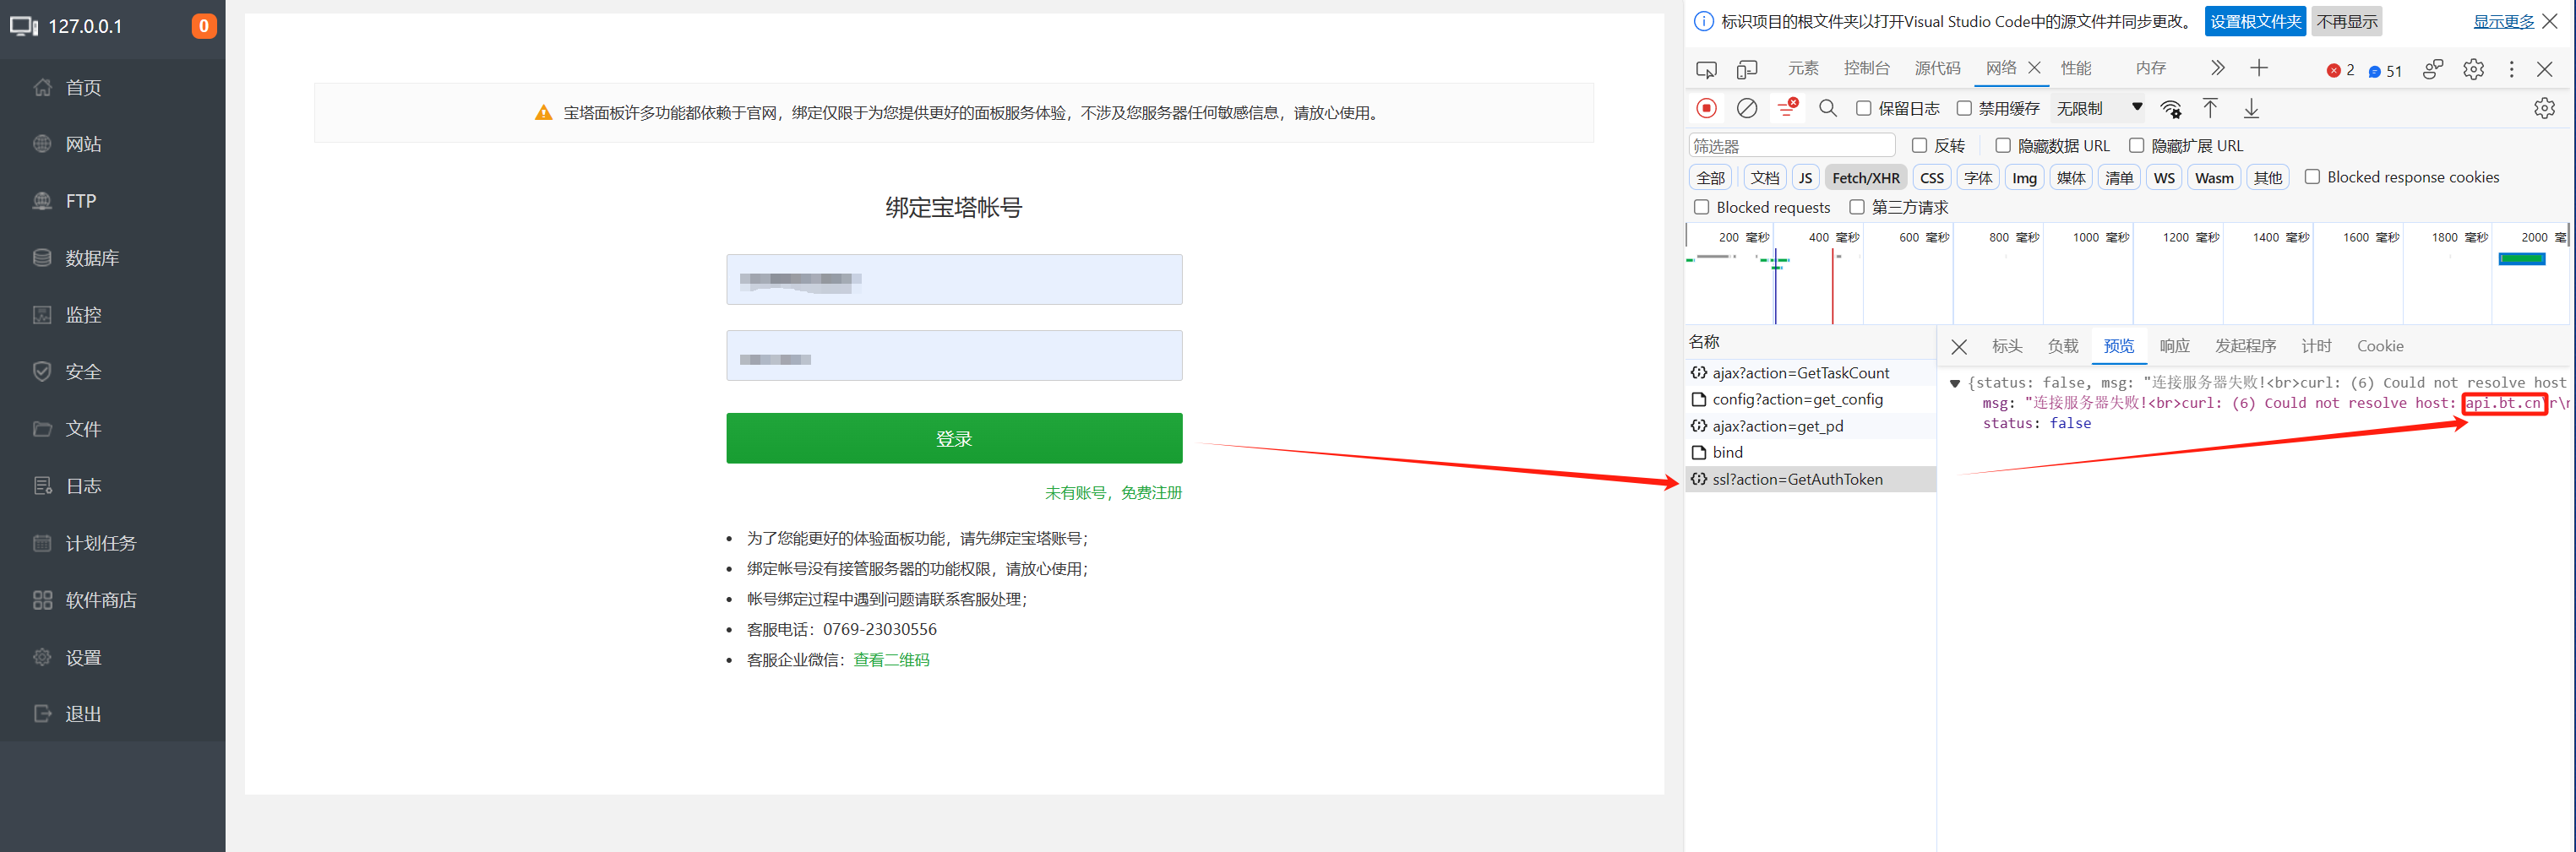2576x852 pixels.
Task: Open 未有账号，免费注册 link
Action: pyautogui.click(x=1113, y=493)
